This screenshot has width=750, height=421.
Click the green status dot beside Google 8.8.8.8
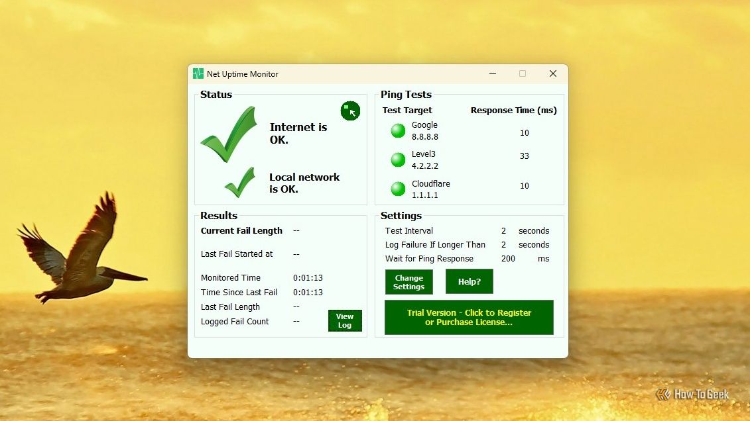(x=397, y=130)
